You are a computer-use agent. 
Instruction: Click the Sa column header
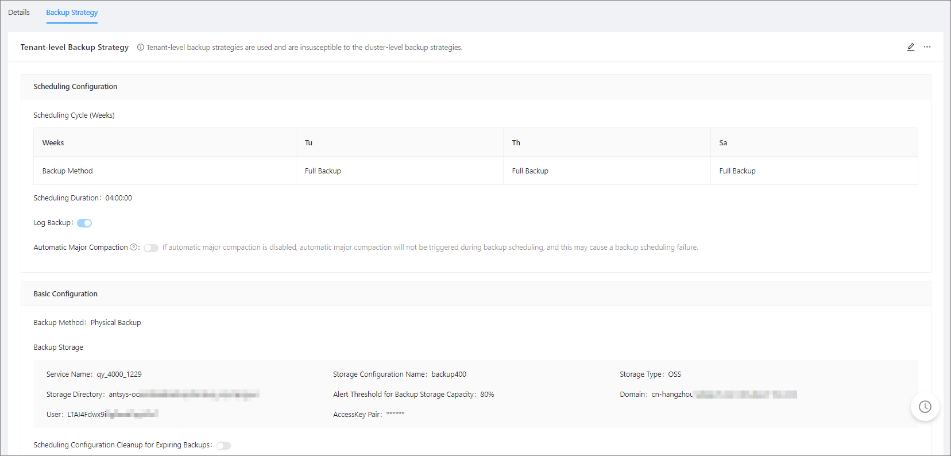coord(723,143)
